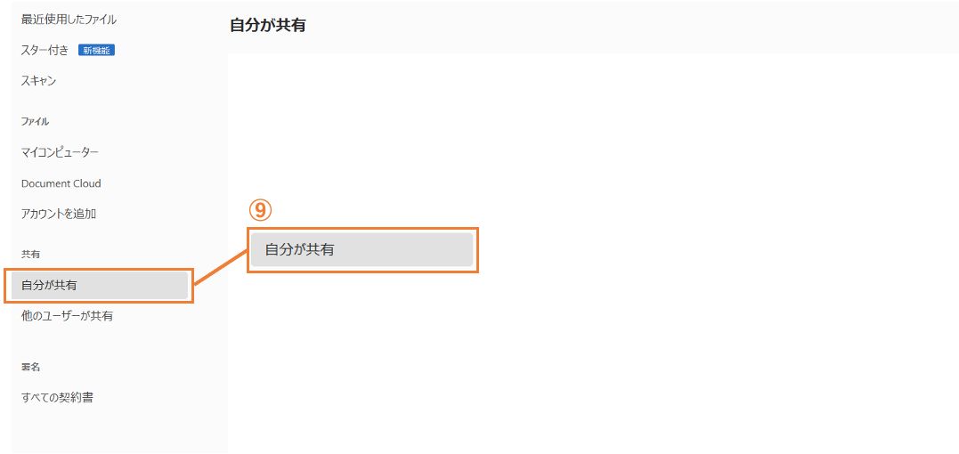This screenshot has width=959, height=454.
Task: Click the orange circled number 9 marker
Action: 259,210
